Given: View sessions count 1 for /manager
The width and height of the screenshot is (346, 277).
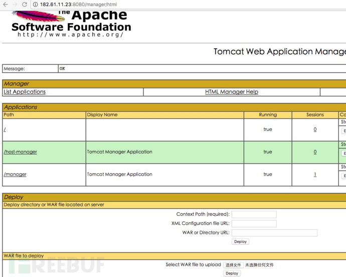Looking at the screenshot, I should click(315, 175).
